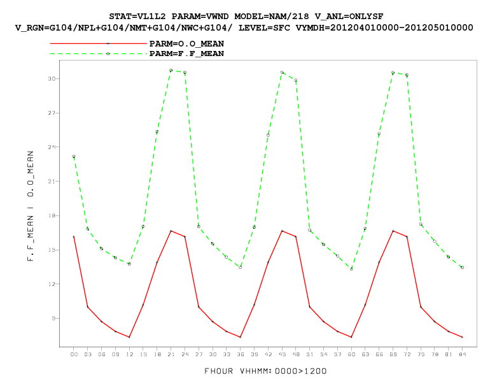The height and width of the screenshot is (390, 504).
Task: Click the x-axis tick label 18
Action: pyautogui.click(x=157, y=354)
